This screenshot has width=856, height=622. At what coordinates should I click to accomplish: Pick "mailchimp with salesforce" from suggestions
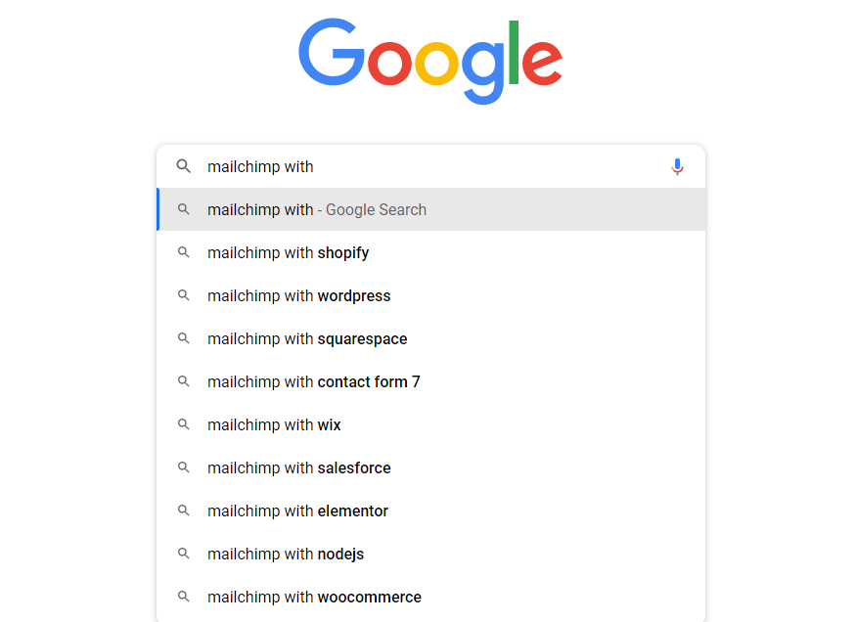pos(298,467)
